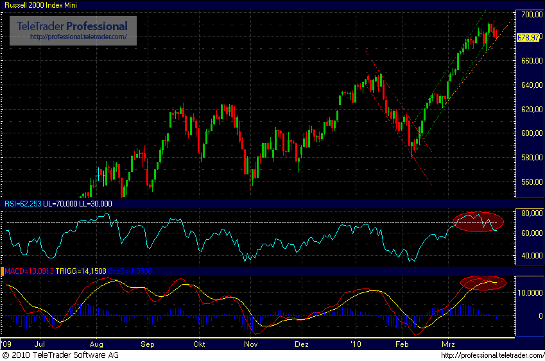Viewport: 545px width, 361px height.
Task: Click the TeleTrader Professional logo text
Action: click(x=73, y=26)
